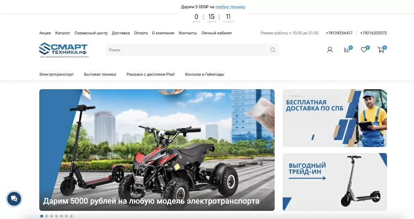Expand the Бытовая техника category menu
Viewport: 414px width, 219px height.
click(100, 74)
